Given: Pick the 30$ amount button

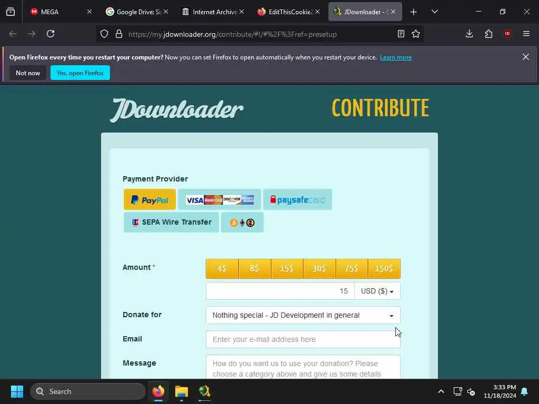Looking at the screenshot, I should 319,269.
